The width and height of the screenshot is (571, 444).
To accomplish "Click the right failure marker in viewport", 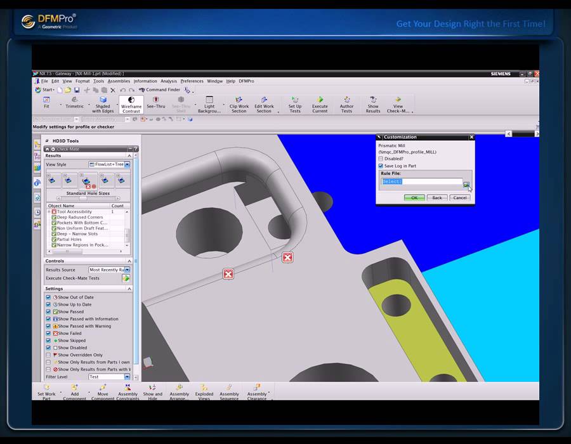I will 287,258.
